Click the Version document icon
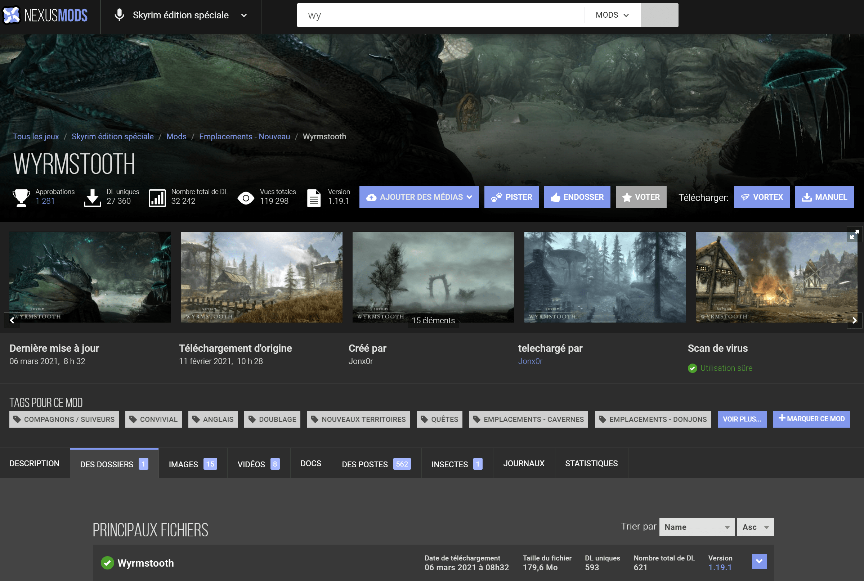The image size is (864, 581). pos(314,198)
